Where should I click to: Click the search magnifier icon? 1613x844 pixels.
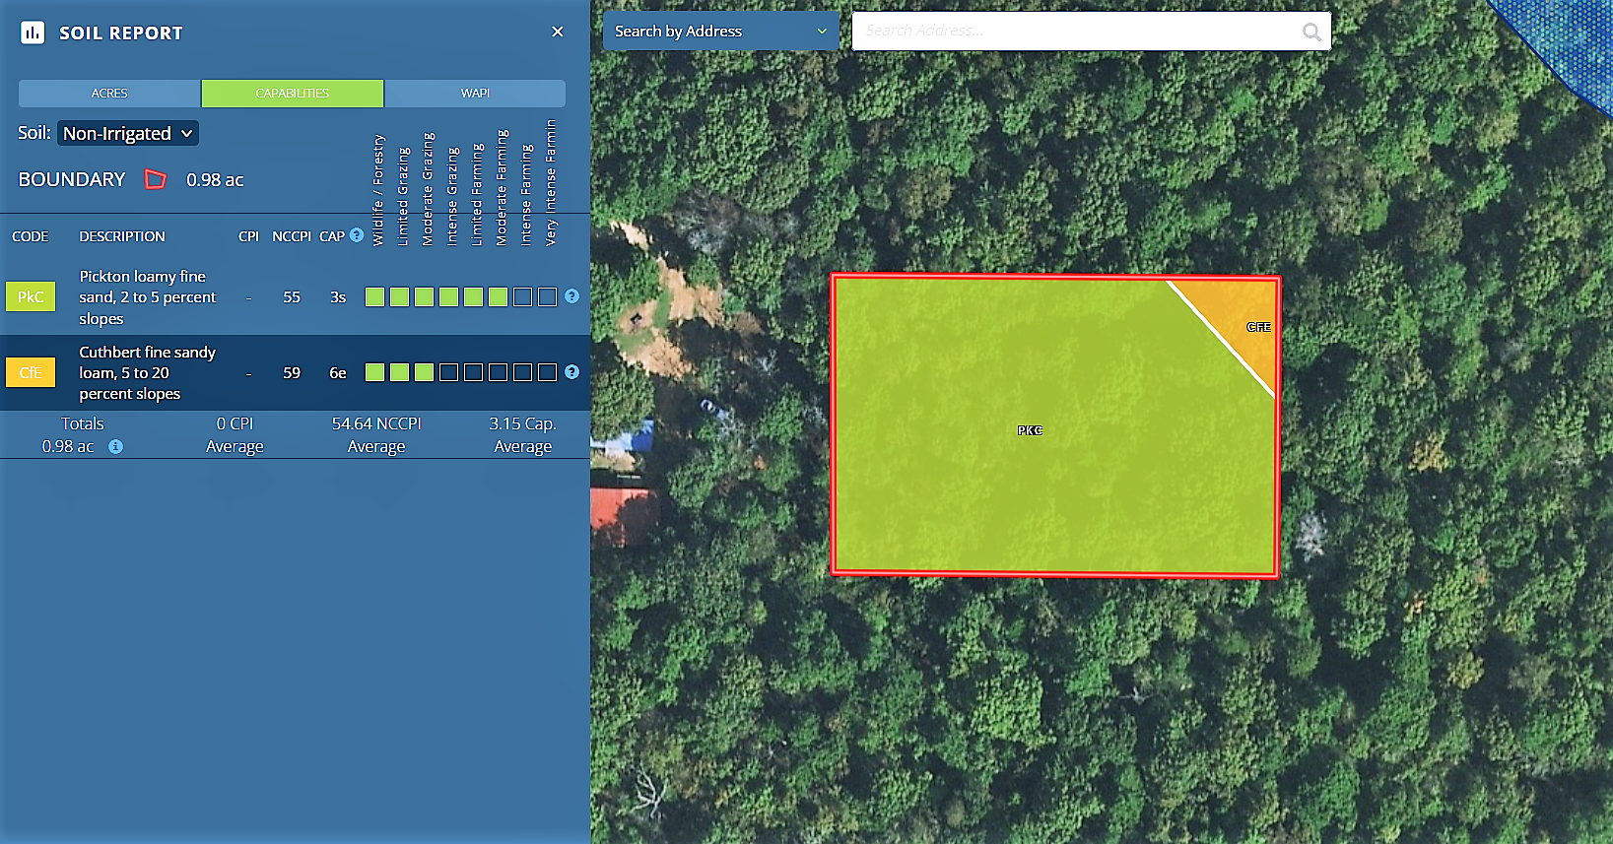(1311, 32)
